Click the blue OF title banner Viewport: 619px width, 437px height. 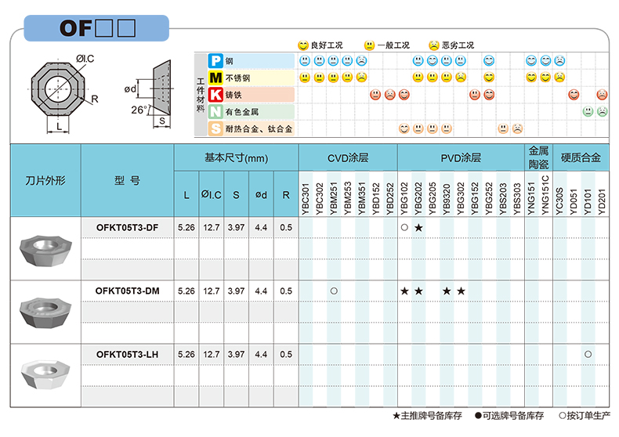pos(97,28)
